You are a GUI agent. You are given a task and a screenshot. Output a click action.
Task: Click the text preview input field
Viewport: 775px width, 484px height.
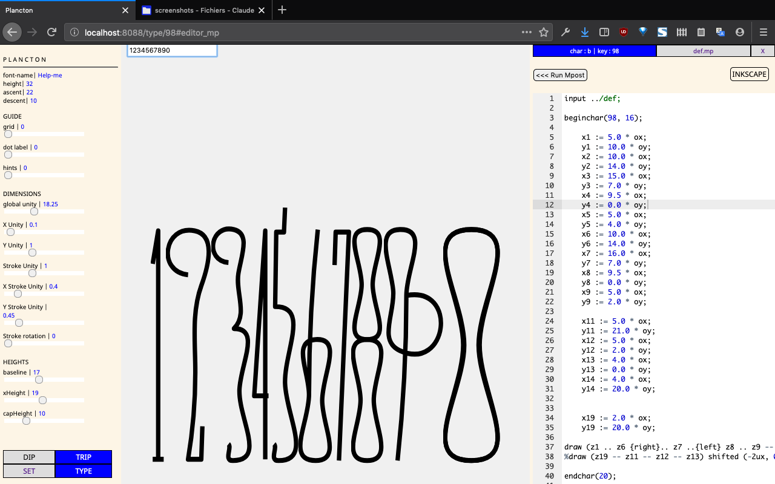[x=172, y=51]
